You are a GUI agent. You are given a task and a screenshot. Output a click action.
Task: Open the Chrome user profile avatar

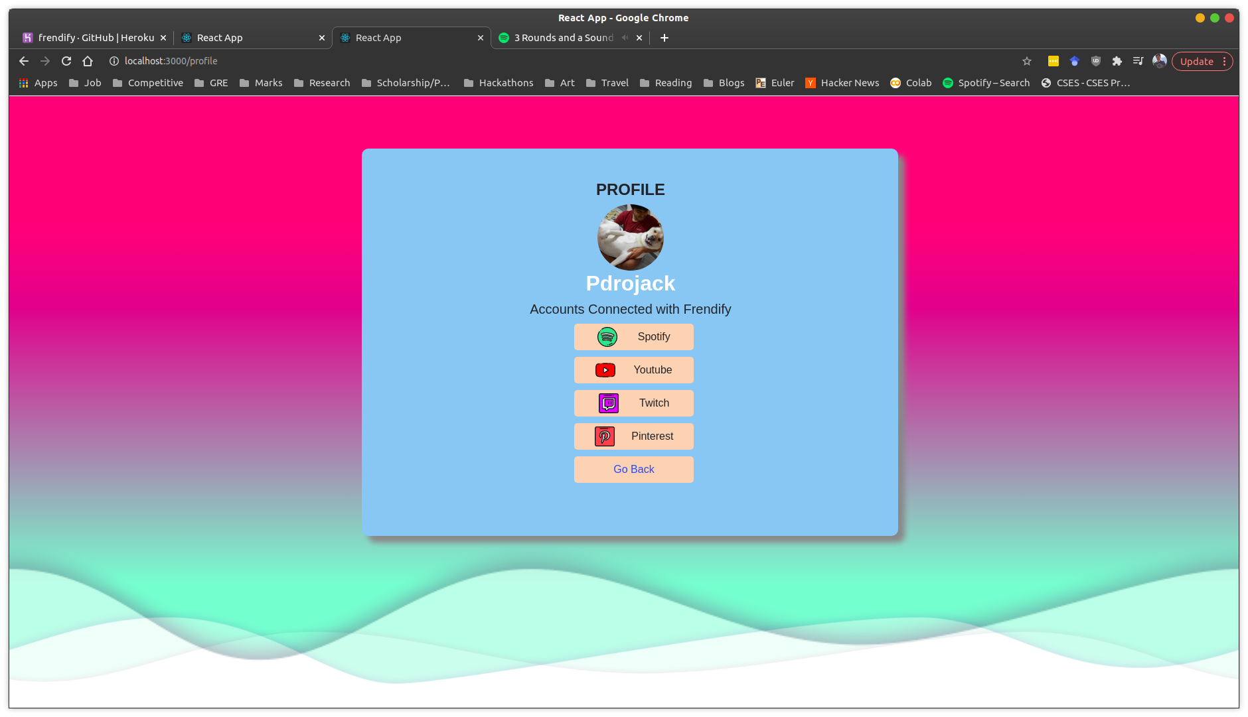point(1160,61)
